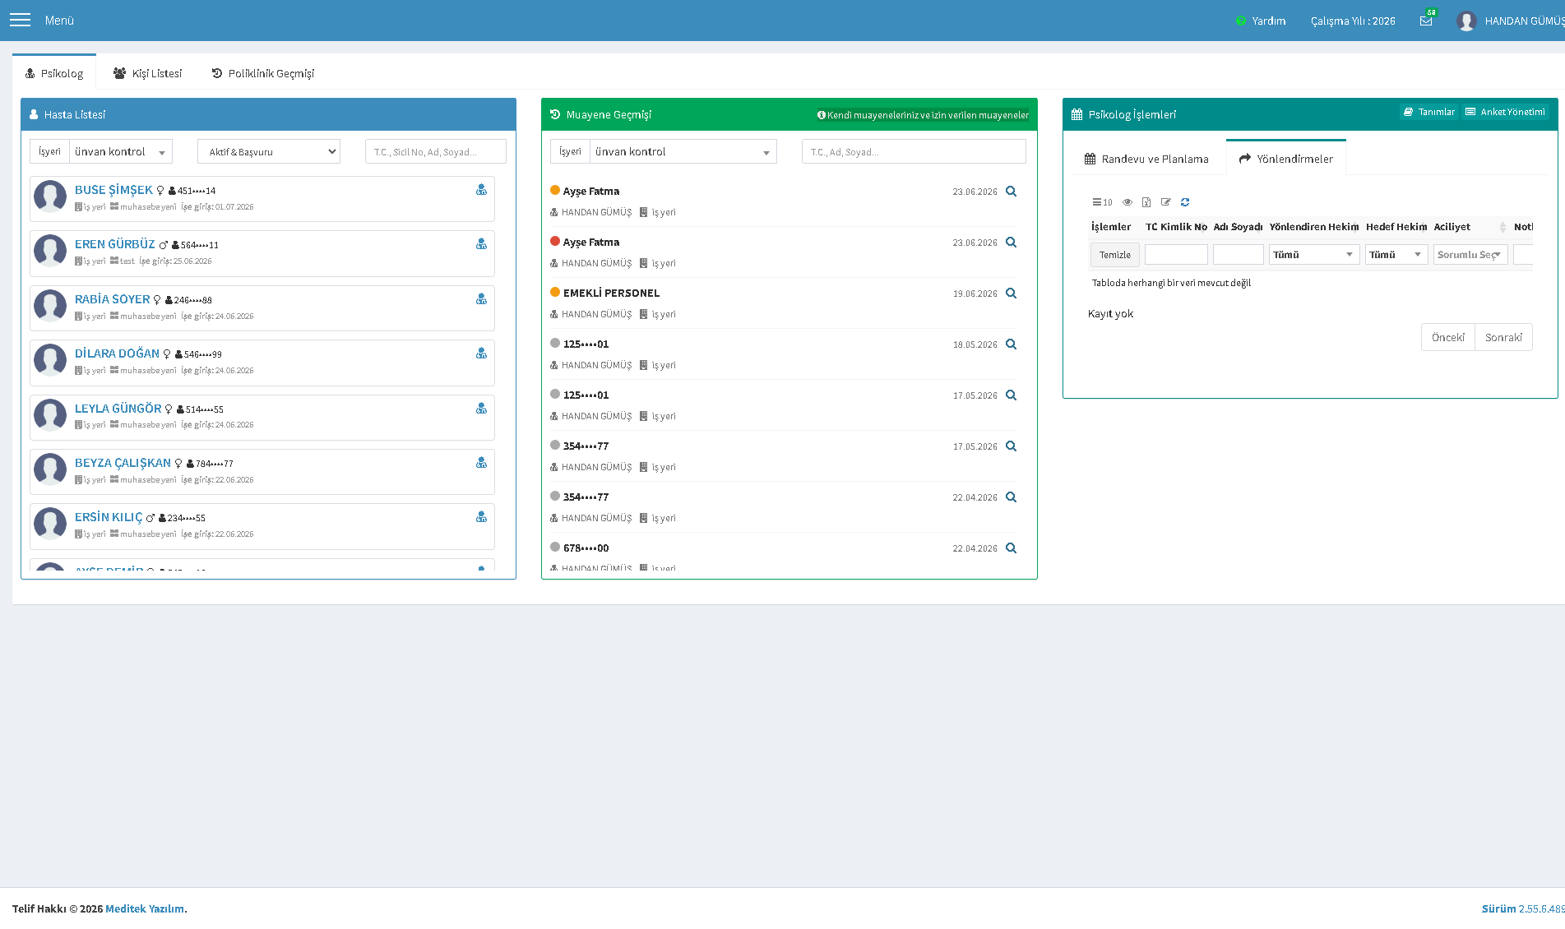The width and height of the screenshot is (1565, 929).
Task: Export referrals table to Excel file
Action: pyautogui.click(x=1146, y=202)
